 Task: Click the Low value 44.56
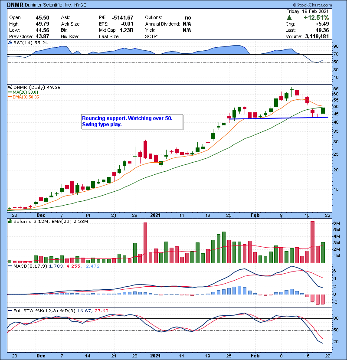point(43,30)
